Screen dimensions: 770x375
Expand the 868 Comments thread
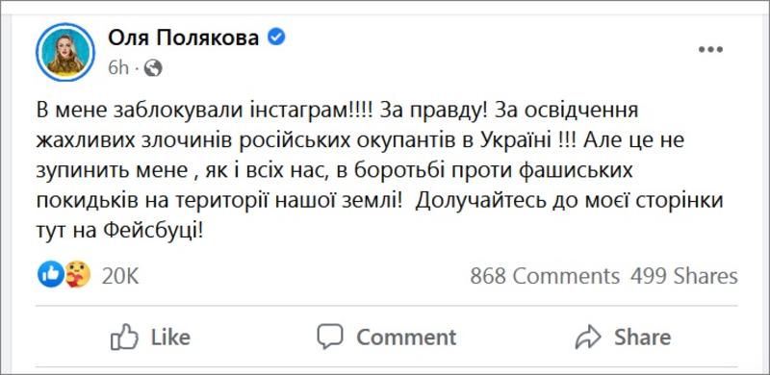tap(545, 276)
